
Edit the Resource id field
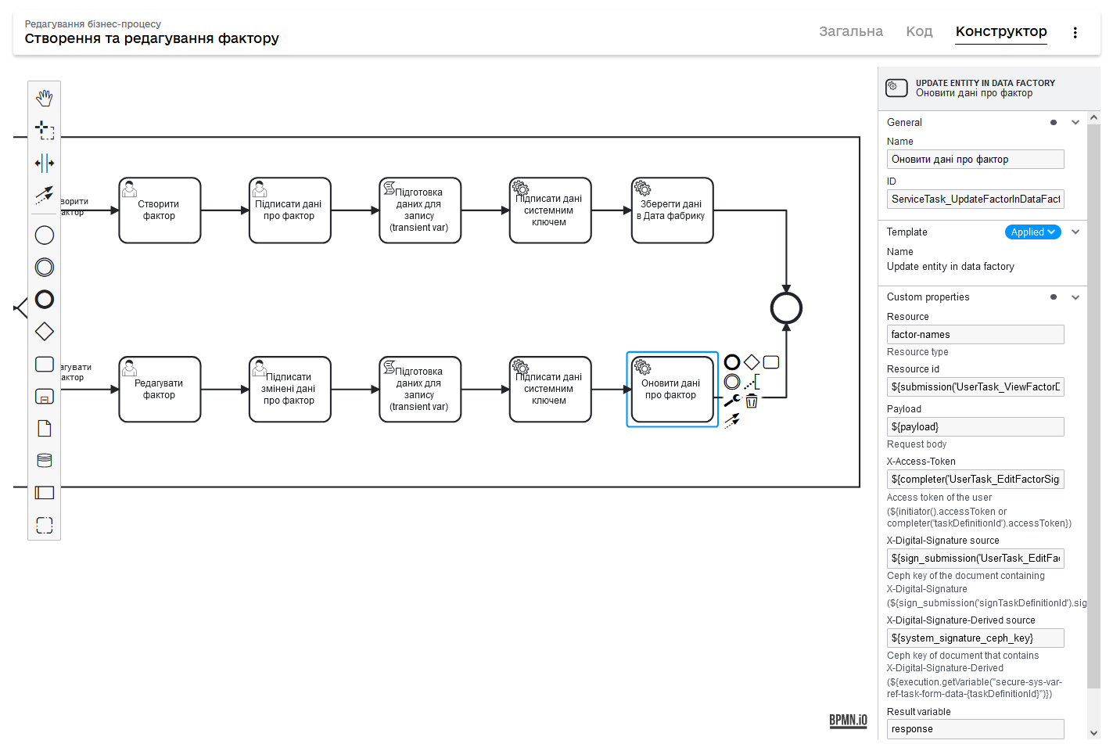tap(975, 386)
